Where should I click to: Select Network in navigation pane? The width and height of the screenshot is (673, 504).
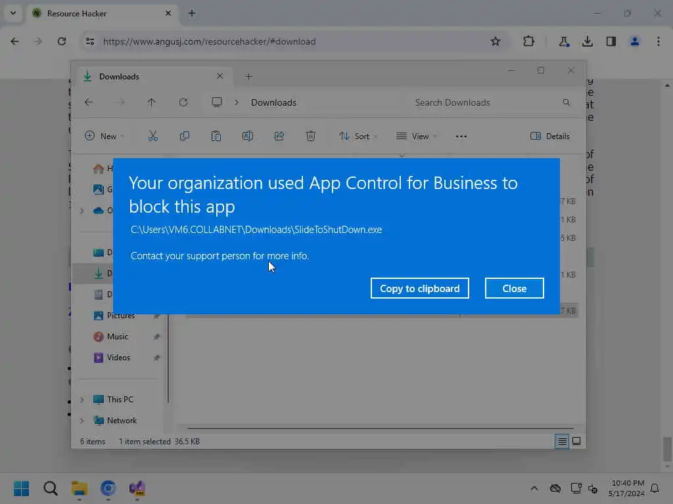[122, 421]
